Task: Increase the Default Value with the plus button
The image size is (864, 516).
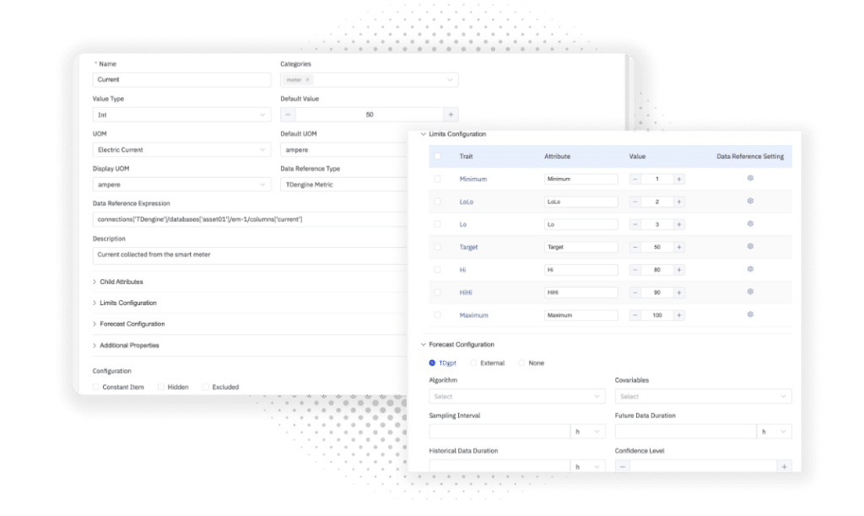Action: tap(451, 115)
